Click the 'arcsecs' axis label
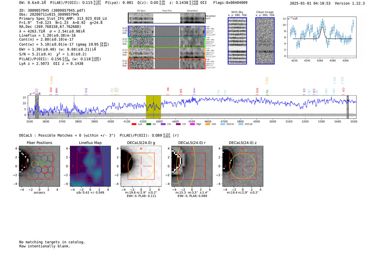The height and width of the screenshot is (261, 384). [39, 193]
